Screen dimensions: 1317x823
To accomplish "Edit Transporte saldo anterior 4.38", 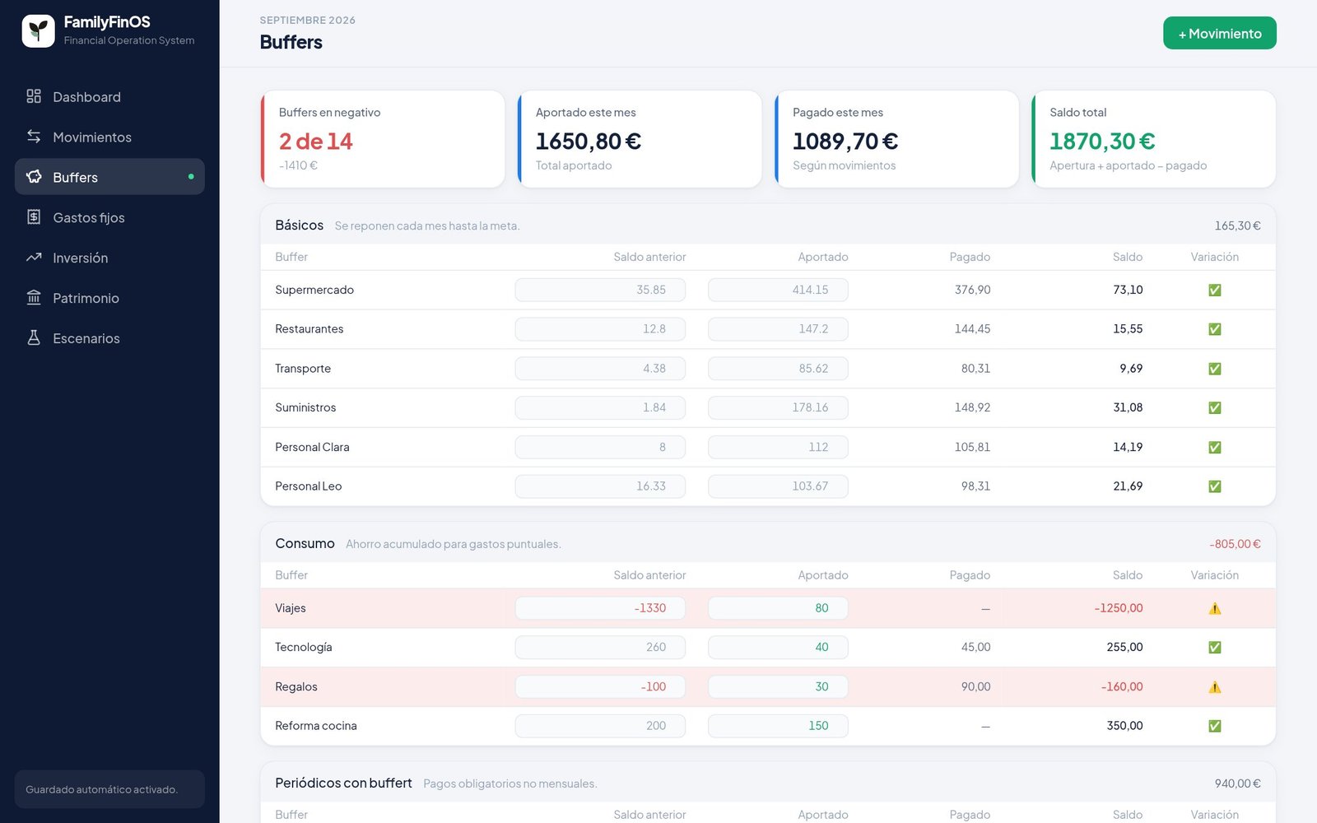I will pos(600,368).
